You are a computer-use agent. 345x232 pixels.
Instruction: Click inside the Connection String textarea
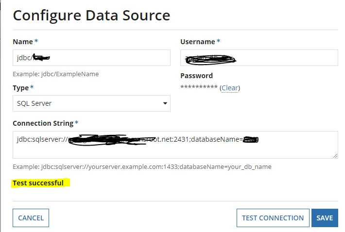coord(175,145)
